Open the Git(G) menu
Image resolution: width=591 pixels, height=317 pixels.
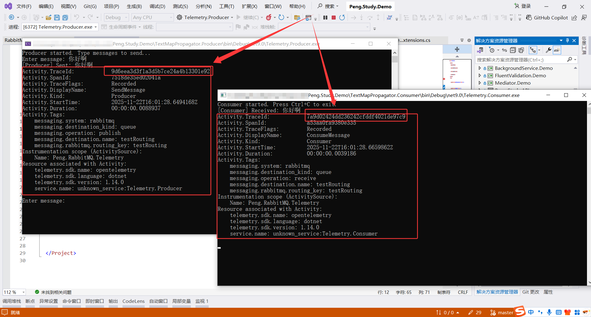tap(90, 6)
